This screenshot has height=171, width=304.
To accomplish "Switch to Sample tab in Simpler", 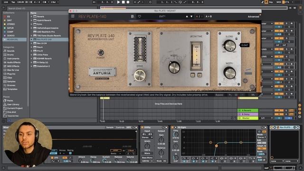I will point(110,127).
